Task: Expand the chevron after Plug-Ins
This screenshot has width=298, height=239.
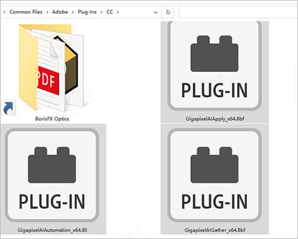Action: 101,12
